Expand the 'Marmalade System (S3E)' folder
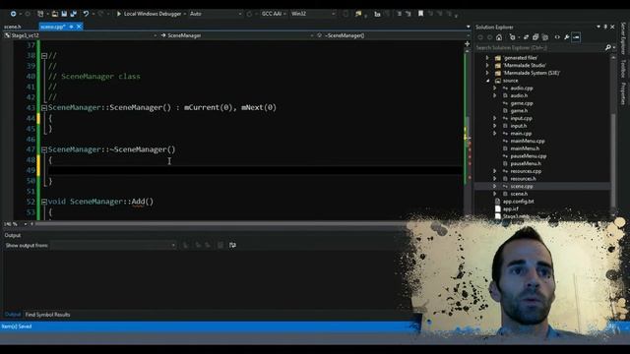This screenshot has width=630, height=354. [488, 73]
